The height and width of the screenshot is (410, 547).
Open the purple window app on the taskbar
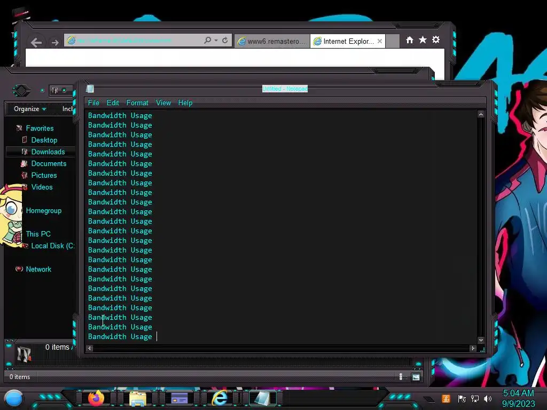[x=179, y=398]
